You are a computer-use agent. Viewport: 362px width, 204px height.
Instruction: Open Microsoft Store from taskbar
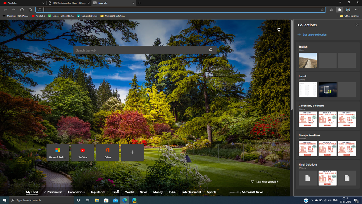pos(106,200)
